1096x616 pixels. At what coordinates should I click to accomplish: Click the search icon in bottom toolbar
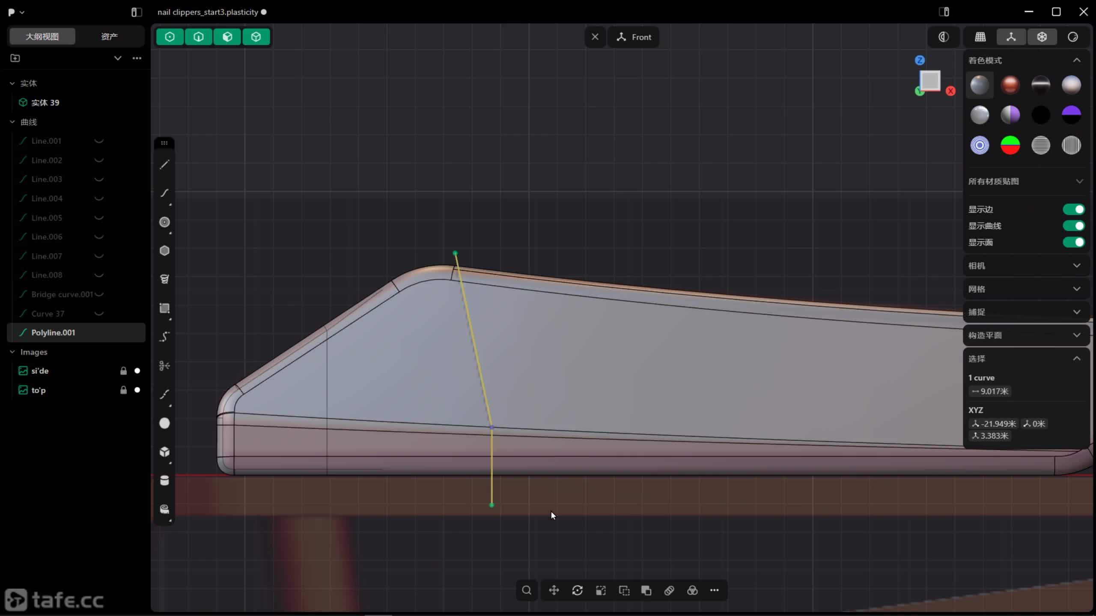527,590
